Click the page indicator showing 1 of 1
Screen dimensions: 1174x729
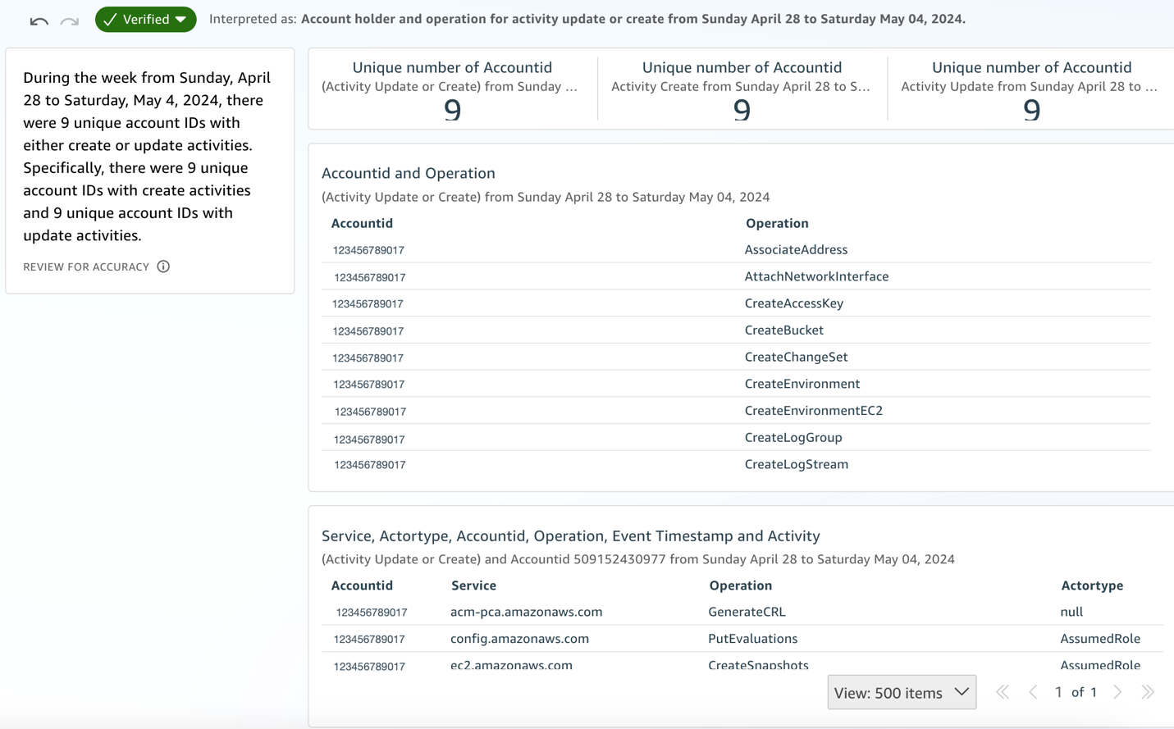click(x=1076, y=692)
